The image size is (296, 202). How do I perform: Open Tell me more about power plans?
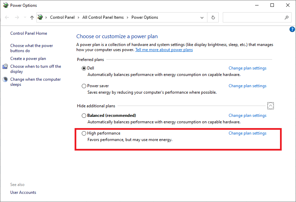tap(164, 50)
